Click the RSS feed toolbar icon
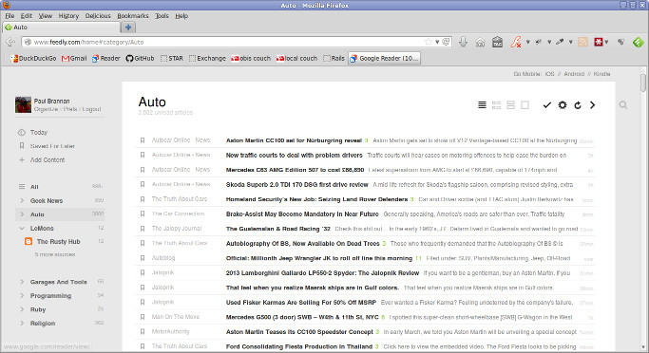Viewport: 649px width, 353px height. pos(582,42)
